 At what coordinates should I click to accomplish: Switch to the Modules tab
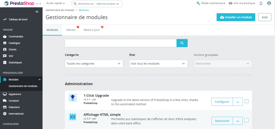pos(52,30)
